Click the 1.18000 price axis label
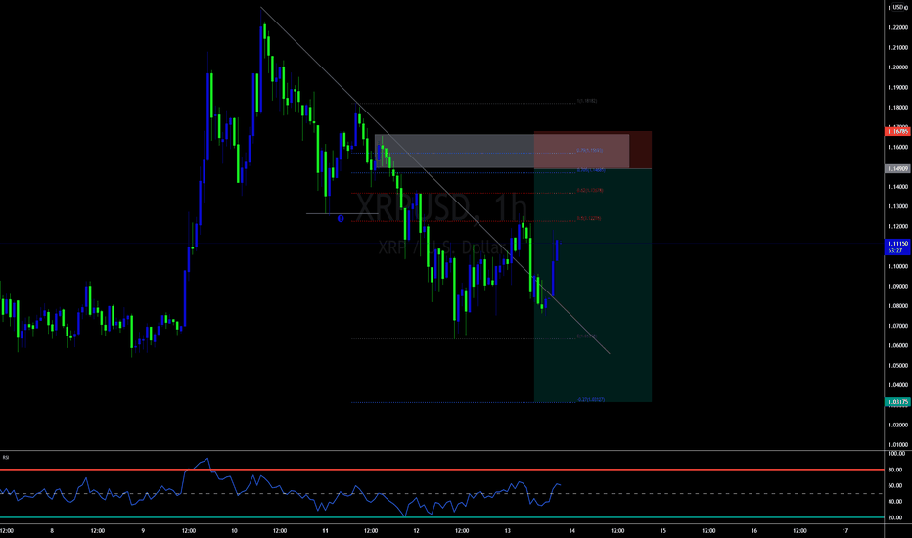 click(x=898, y=108)
